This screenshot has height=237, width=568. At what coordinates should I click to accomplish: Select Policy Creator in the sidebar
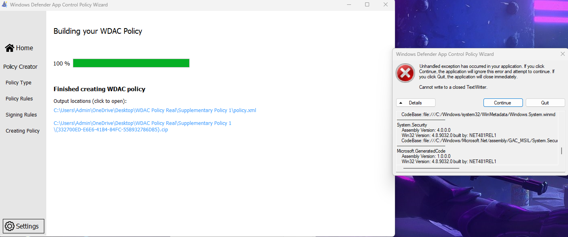pyautogui.click(x=21, y=66)
